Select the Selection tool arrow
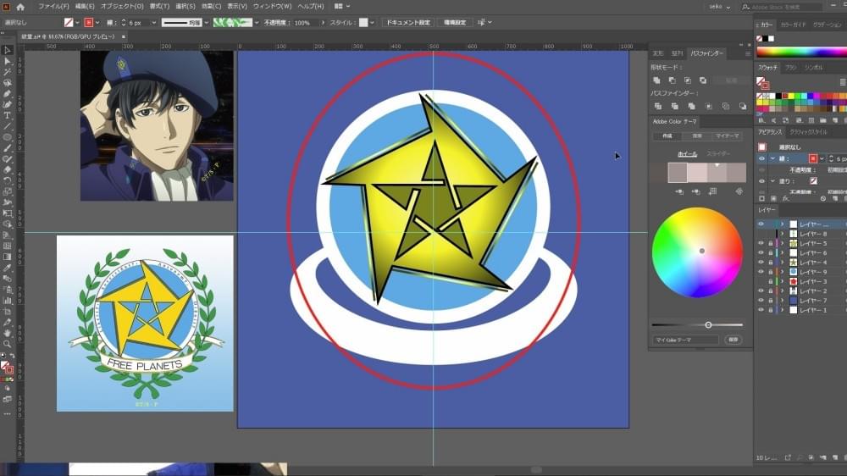This screenshot has width=847, height=476. pyautogui.click(x=7, y=50)
